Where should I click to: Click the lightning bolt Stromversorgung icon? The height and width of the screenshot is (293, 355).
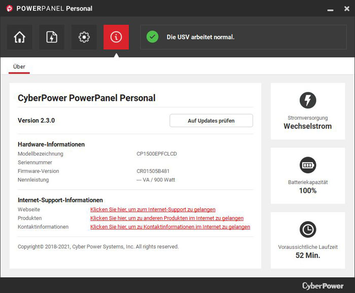308,100
